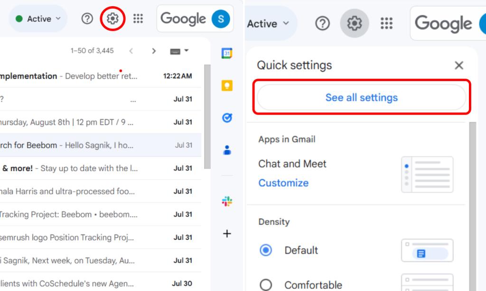Close the Quick settings panel
This screenshot has height=291, width=486.
[x=459, y=65]
